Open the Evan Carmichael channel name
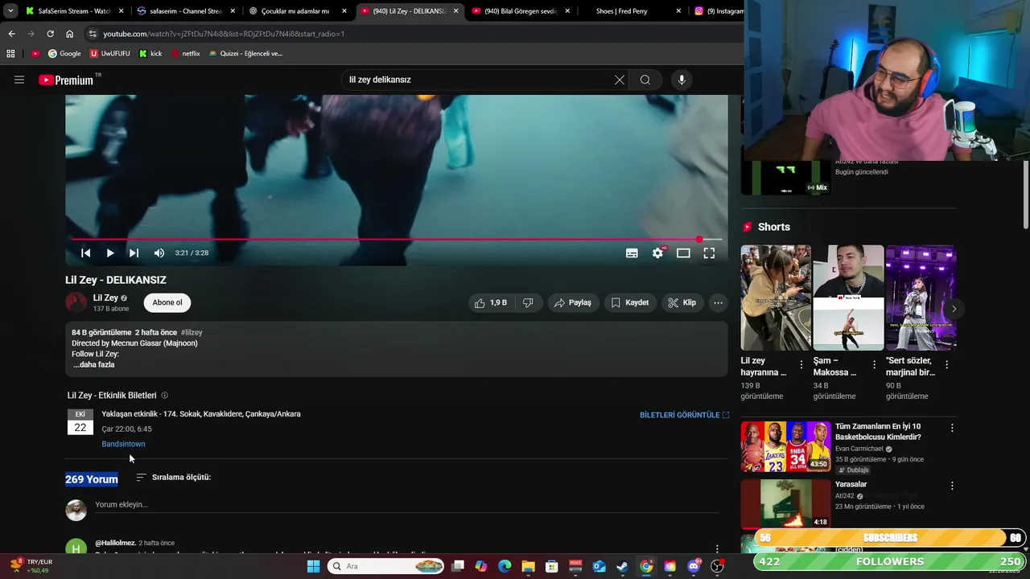The image size is (1030, 579). 859,449
